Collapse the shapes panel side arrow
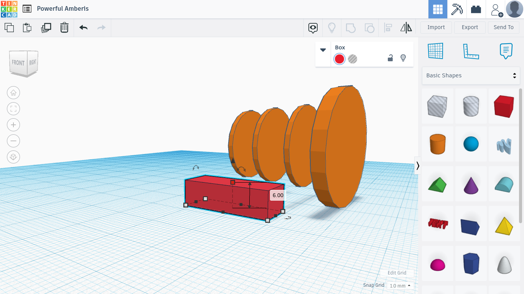The height and width of the screenshot is (294, 524). coord(418,166)
